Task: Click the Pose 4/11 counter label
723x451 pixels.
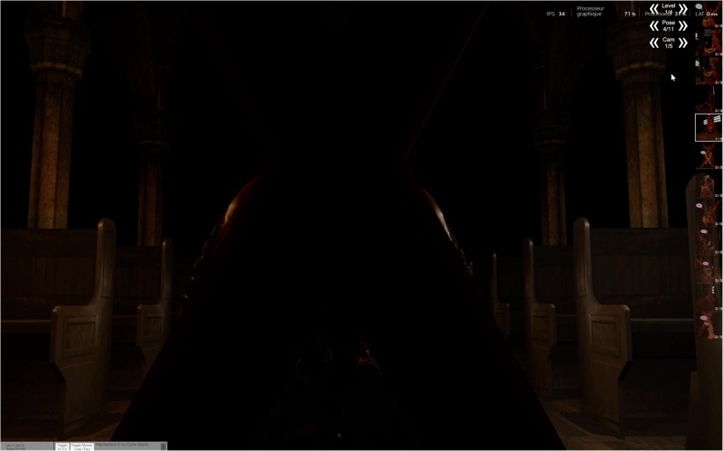Action: [x=669, y=26]
